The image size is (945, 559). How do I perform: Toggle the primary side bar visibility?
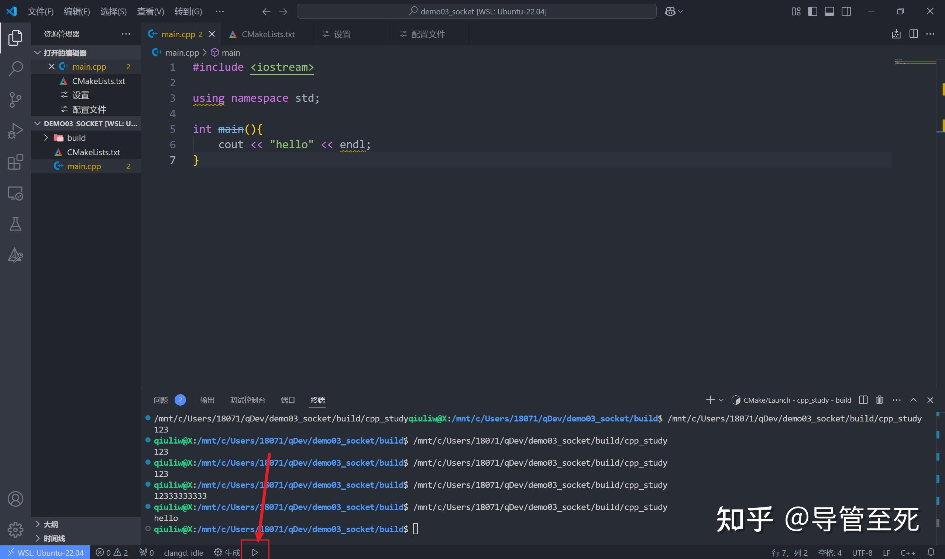812,11
